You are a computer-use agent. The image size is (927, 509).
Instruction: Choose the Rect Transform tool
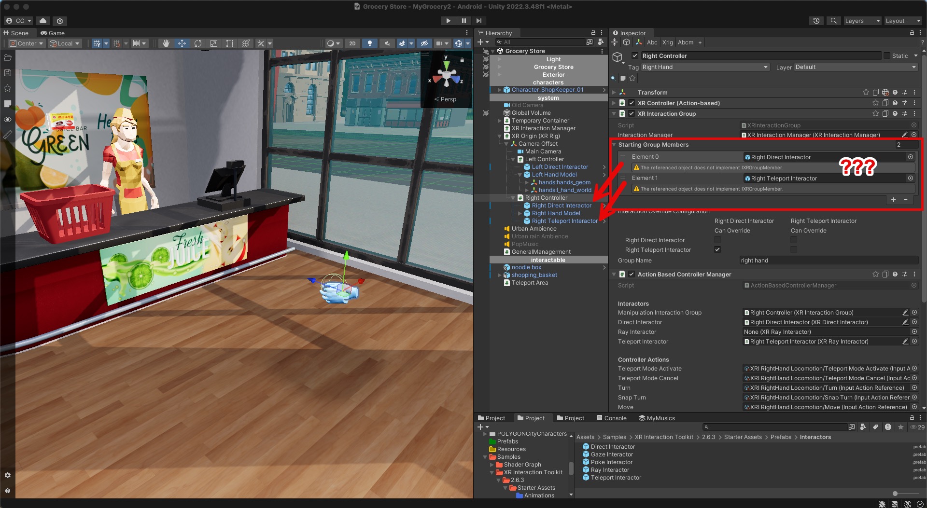pos(230,43)
